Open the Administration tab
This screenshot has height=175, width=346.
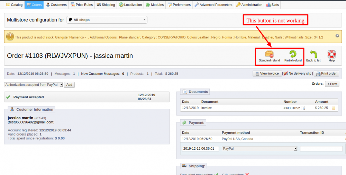pyautogui.click(x=249, y=4)
